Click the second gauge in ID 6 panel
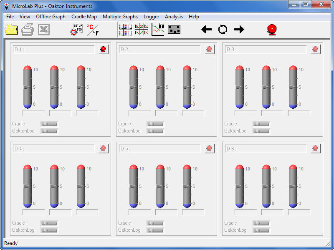The image size is (334, 250). click(266, 186)
